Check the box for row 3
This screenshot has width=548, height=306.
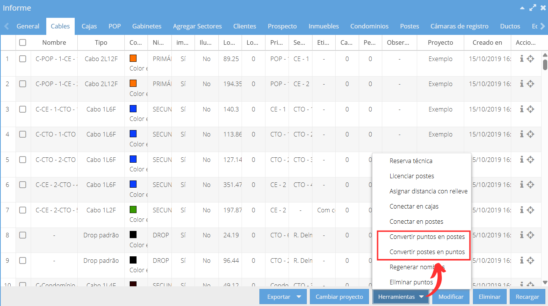coord(23,109)
